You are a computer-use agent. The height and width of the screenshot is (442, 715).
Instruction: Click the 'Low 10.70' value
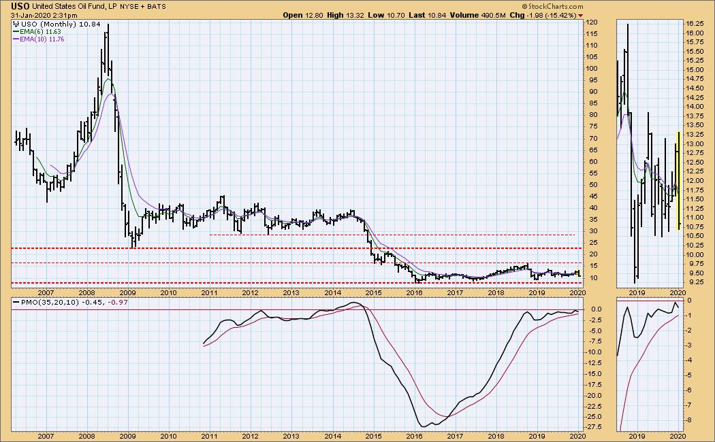[x=386, y=15]
